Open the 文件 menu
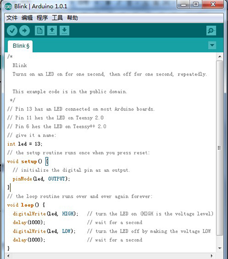The image size is (228, 259). (x=12, y=18)
